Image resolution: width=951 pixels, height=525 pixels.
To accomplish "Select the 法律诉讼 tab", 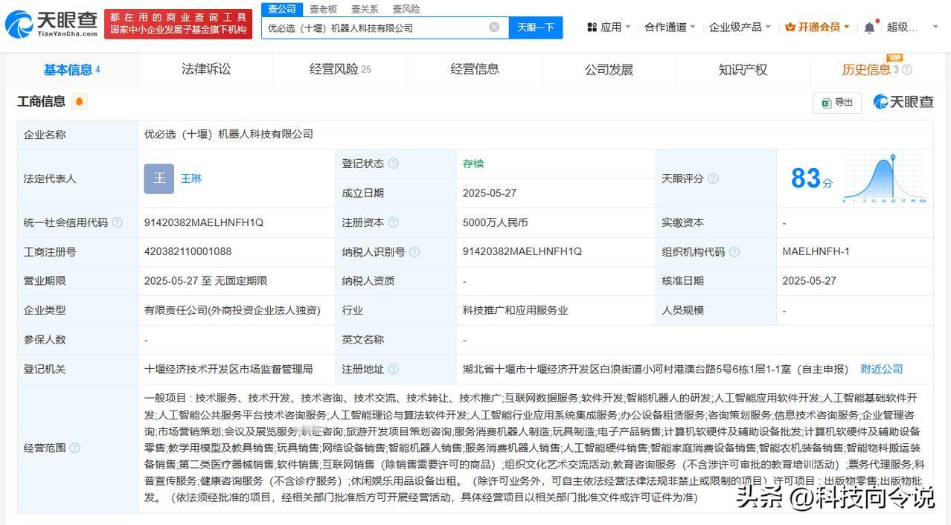I will point(206,70).
